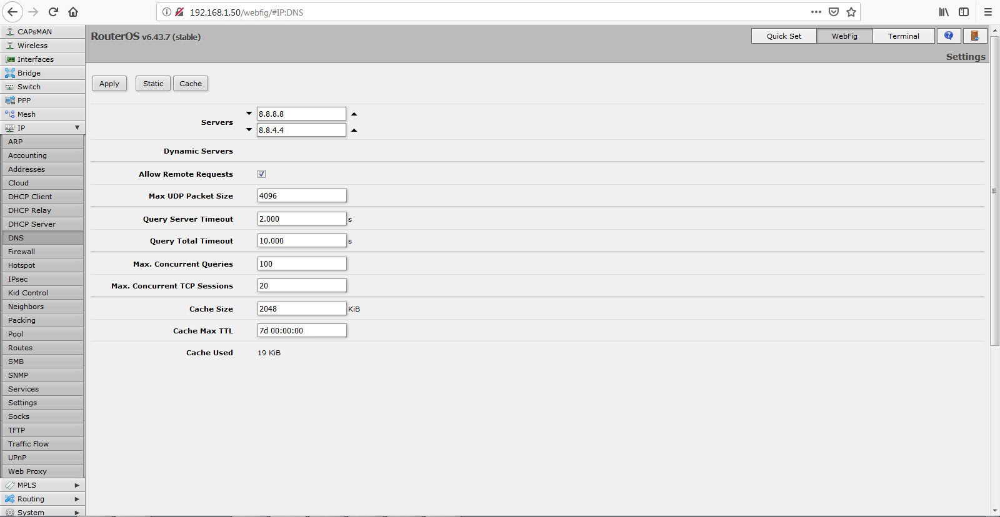Open the Wireless menu item
The height and width of the screenshot is (517, 1000).
(42, 46)
